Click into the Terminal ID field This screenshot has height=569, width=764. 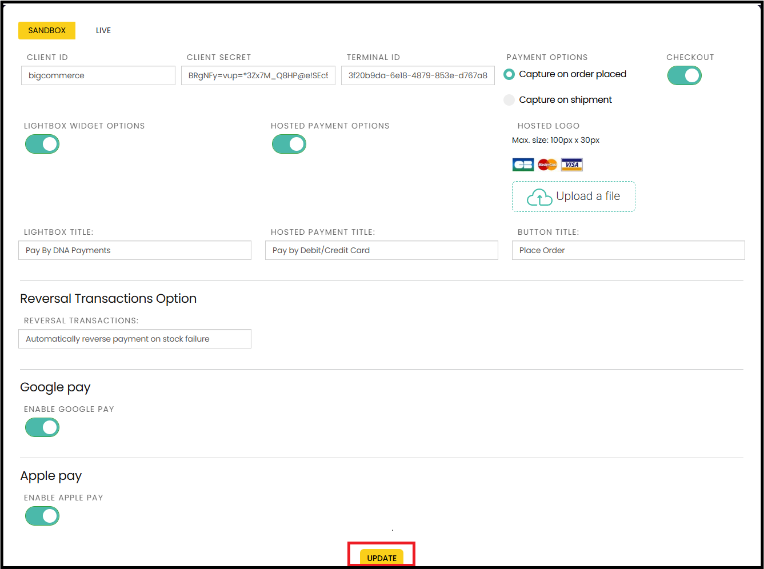[418, 75]
